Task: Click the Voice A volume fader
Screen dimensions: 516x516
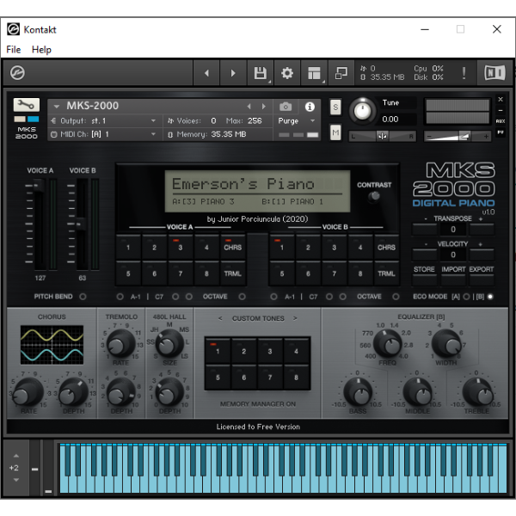Action: (39, 185)
